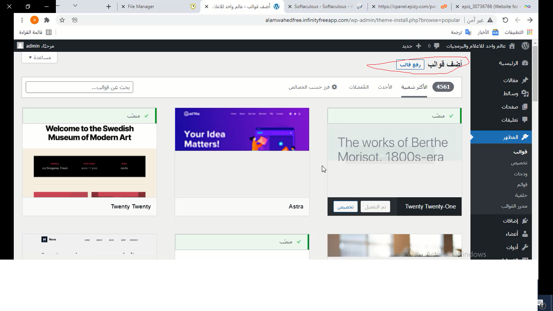
Task: Open قائمة القراءة reading list
Action: 35,32
